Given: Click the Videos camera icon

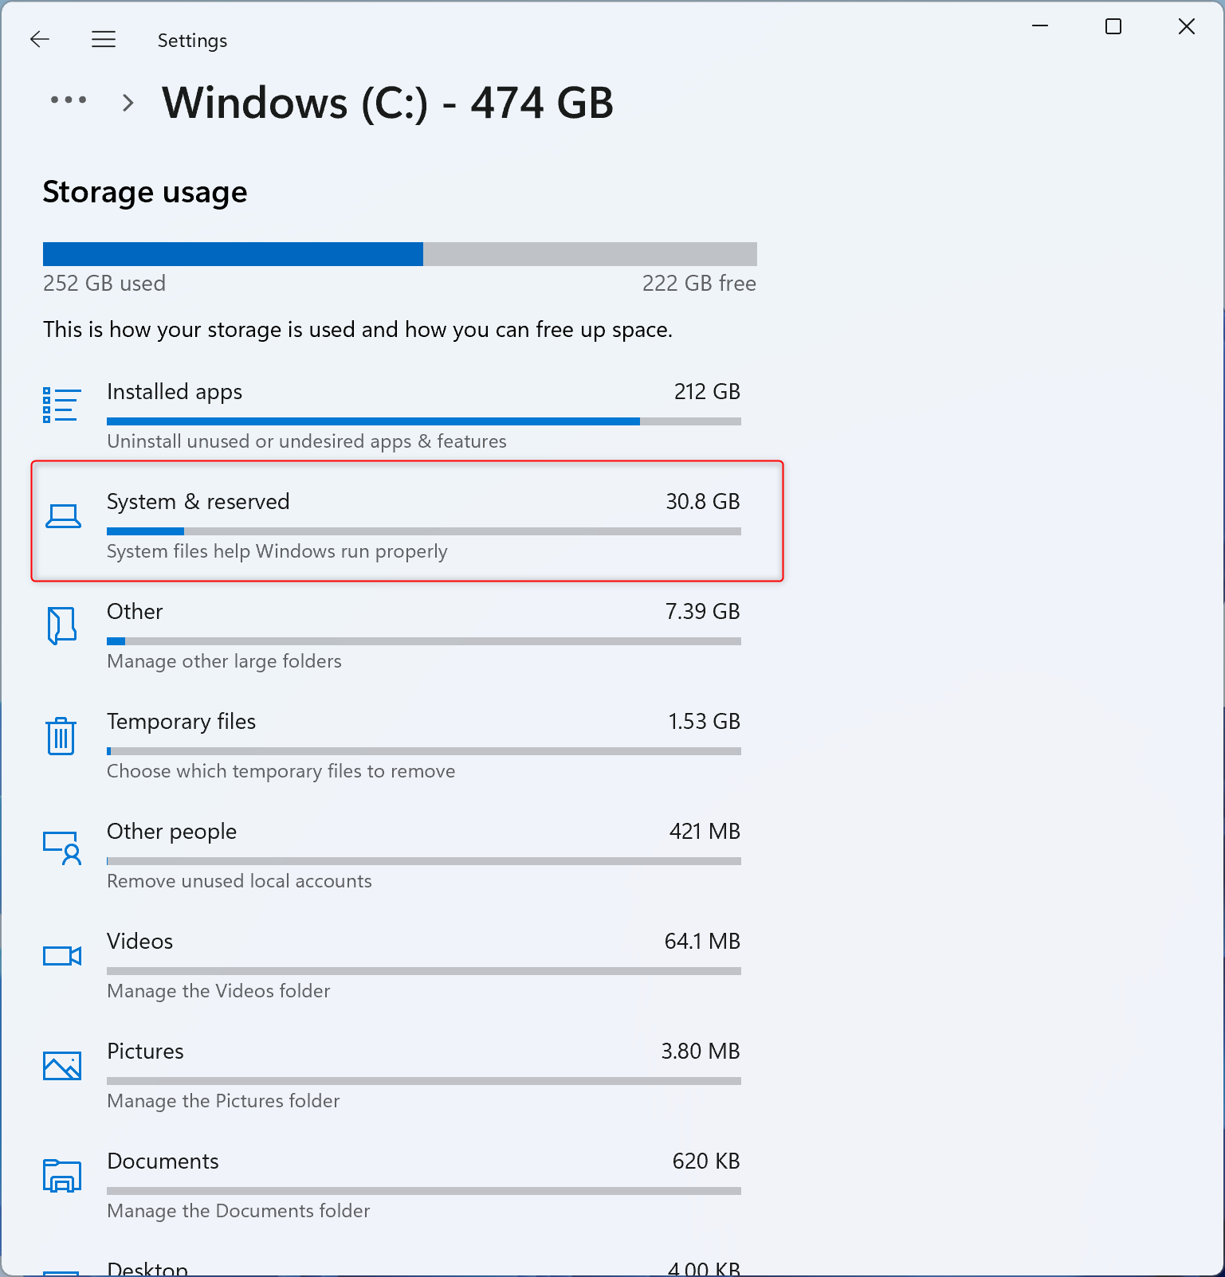Looking at the screenshot, I should pyautogui.click(x=62, y=956).
